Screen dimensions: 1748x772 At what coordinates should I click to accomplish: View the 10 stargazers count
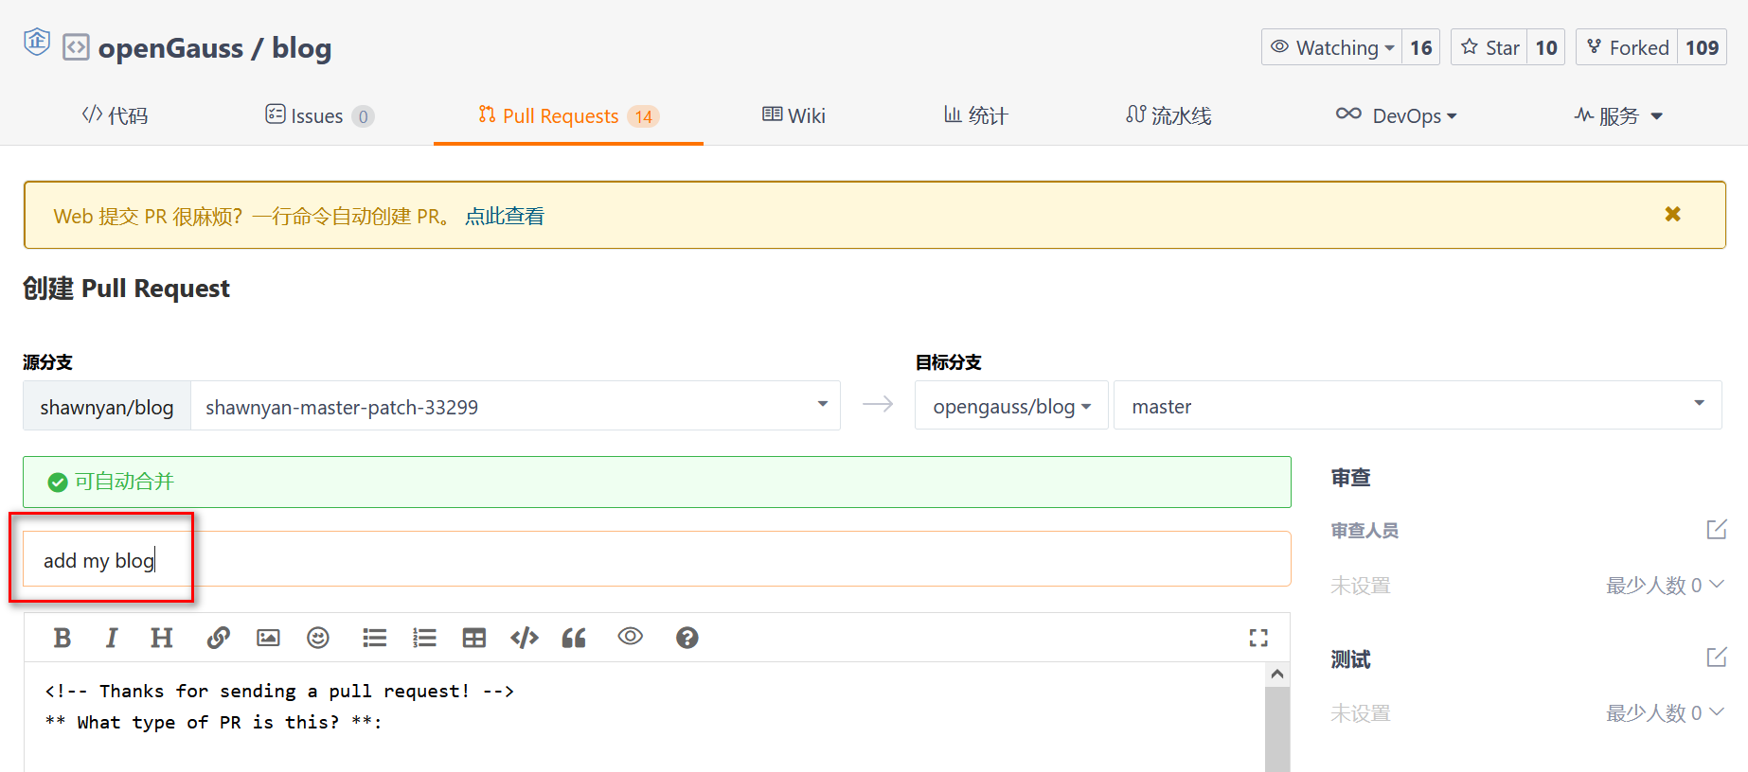pos(1546,47)
